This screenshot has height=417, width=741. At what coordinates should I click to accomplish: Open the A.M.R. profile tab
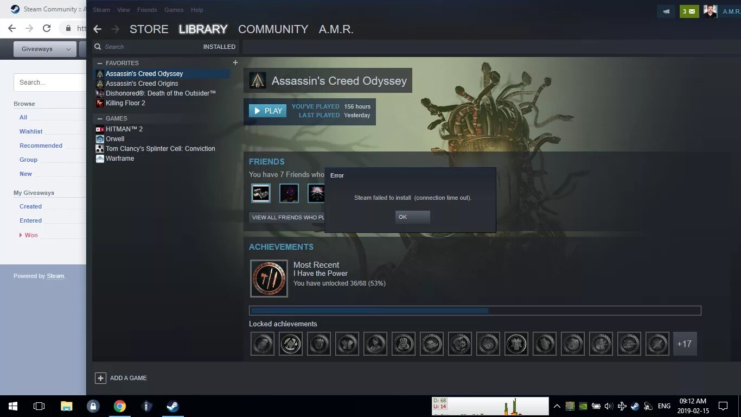coord(336,29)
